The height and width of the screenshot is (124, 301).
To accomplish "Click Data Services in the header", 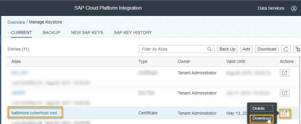I will pyautogui.click(x=271, y=8).
